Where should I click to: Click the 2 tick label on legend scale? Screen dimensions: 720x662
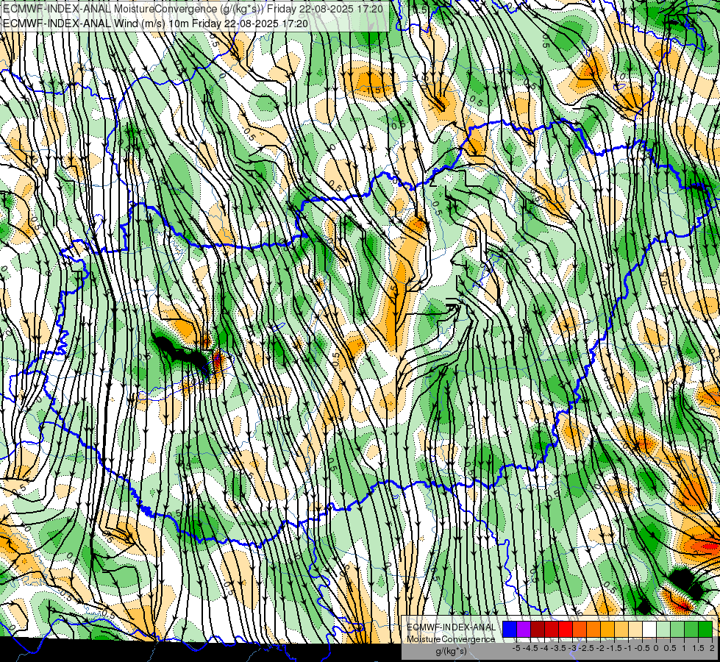click(x=712, y=648)
